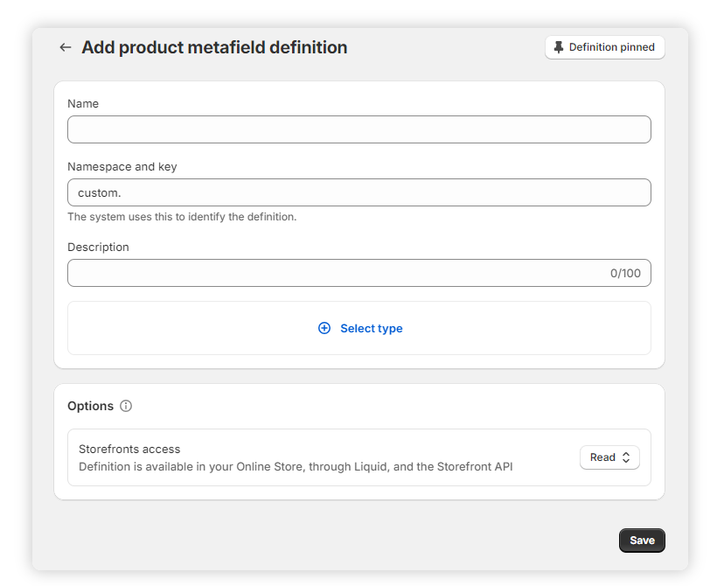The height and width of the screenshot is (586, 717).
Task: Click inside the Namespace and key field
Action: [x=358, y=192]
